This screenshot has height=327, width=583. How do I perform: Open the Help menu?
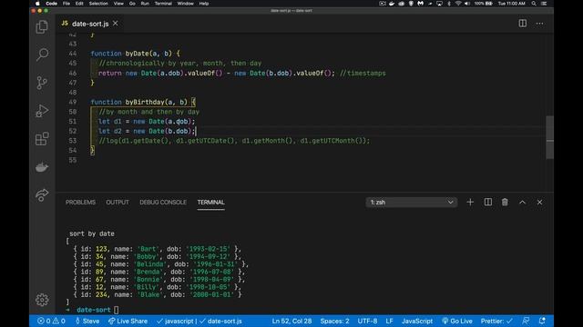204,4
